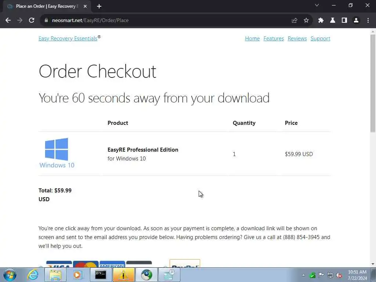The image size is (376, 282).
Task: Select the Place an Order tab
Action: tap(47, 7)
